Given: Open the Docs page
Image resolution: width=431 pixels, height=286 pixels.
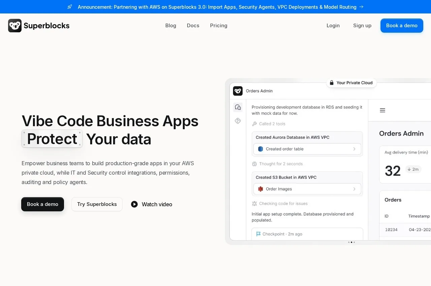Looking at the screenshot, I should pos(193,26).
